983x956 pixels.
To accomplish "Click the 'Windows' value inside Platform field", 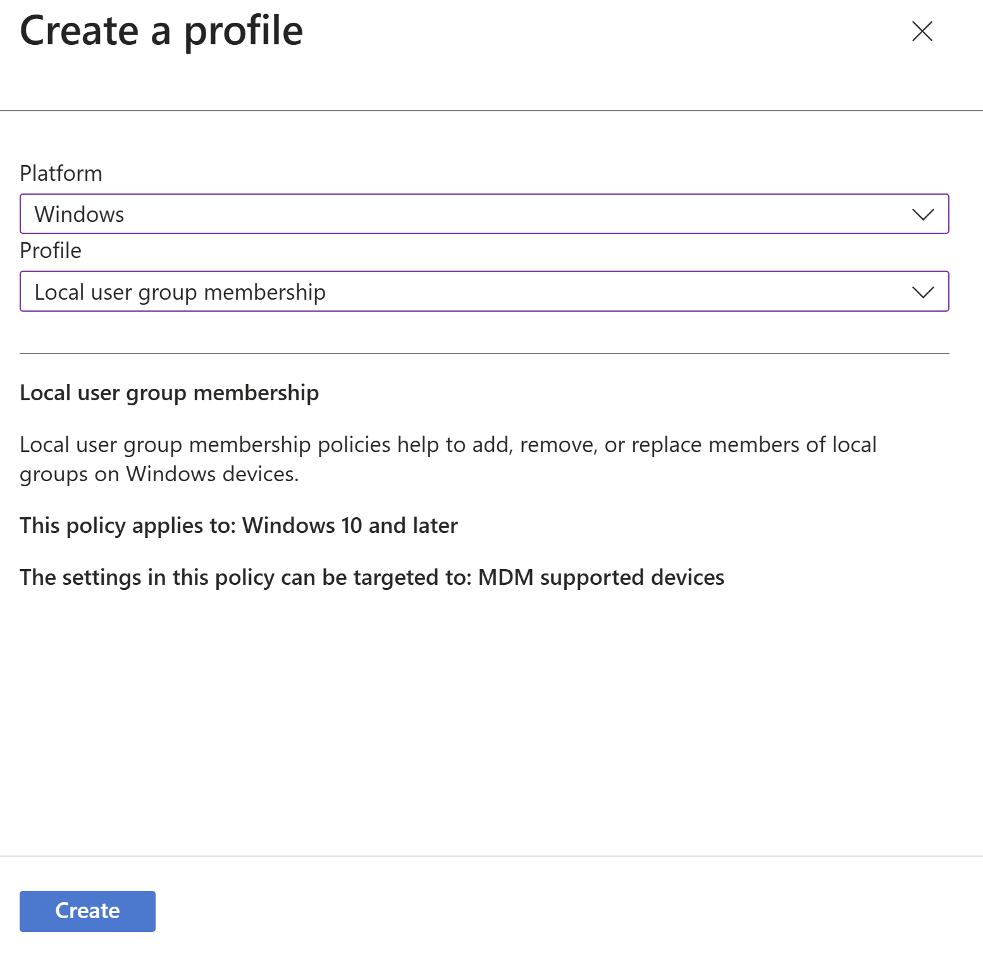I will click(x=80, y=214).
